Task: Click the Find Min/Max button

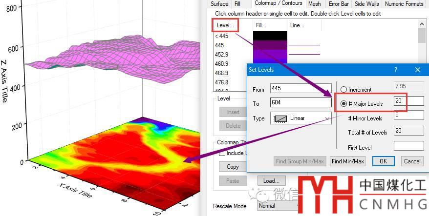Action: (x=348, y=161)
